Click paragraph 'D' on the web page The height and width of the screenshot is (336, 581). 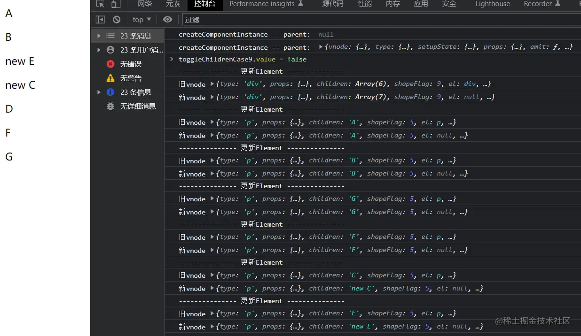click(x=9, y=109)
